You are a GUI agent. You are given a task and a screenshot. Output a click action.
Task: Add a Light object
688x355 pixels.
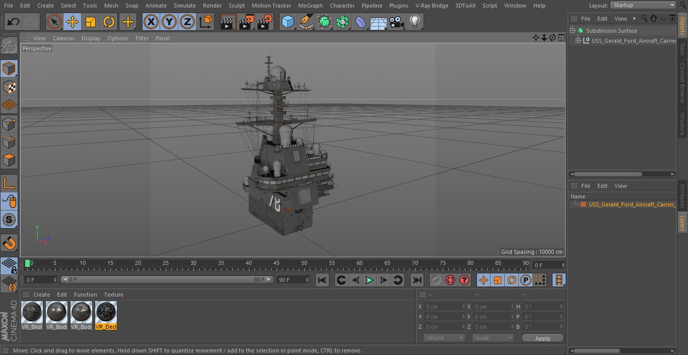(415, 22)
